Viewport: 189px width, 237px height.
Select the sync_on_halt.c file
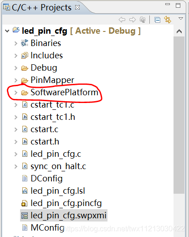[x=58, y=166]
